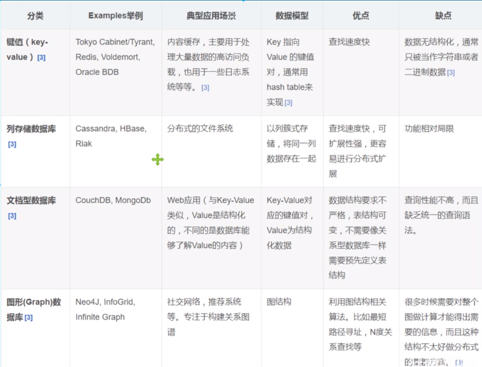Open the [3] citation after 二进制数据
Viewport: 482px width, 367px height.
coord(451,73)
